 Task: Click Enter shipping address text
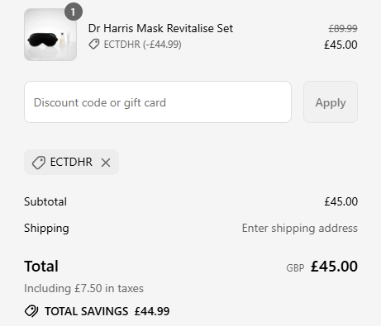tap(300, 229)
